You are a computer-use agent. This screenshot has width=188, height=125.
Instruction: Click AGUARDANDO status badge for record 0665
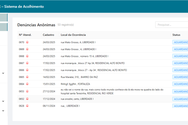[x=180, y=77]
